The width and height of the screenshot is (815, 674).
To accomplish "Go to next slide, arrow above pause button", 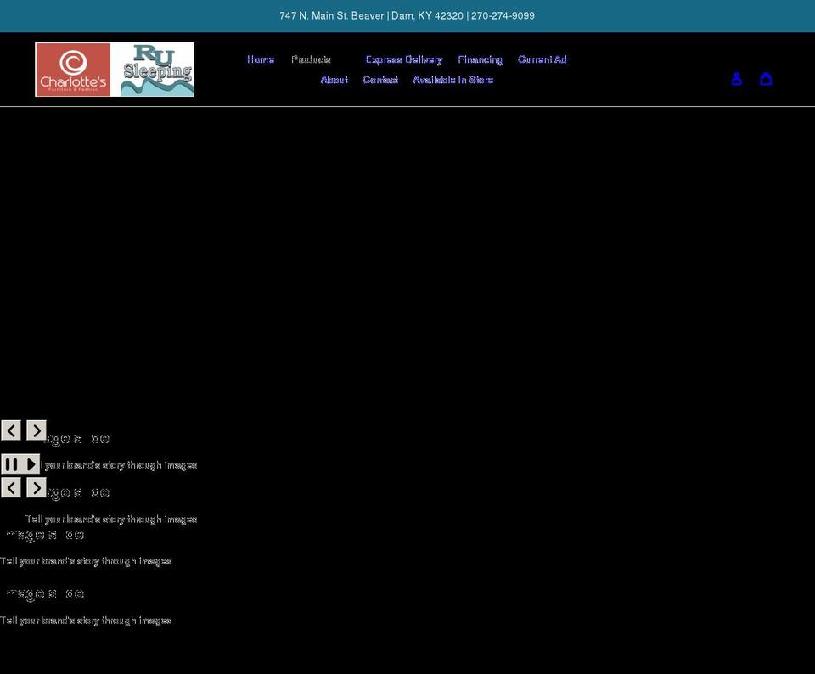I will point(37,430).
